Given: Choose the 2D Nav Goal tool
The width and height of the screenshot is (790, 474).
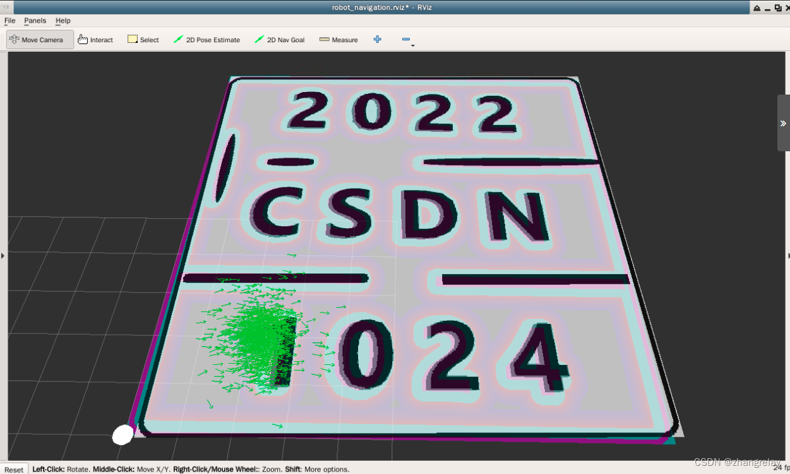Looking at the screenshot, I should [x=279, y=40].
